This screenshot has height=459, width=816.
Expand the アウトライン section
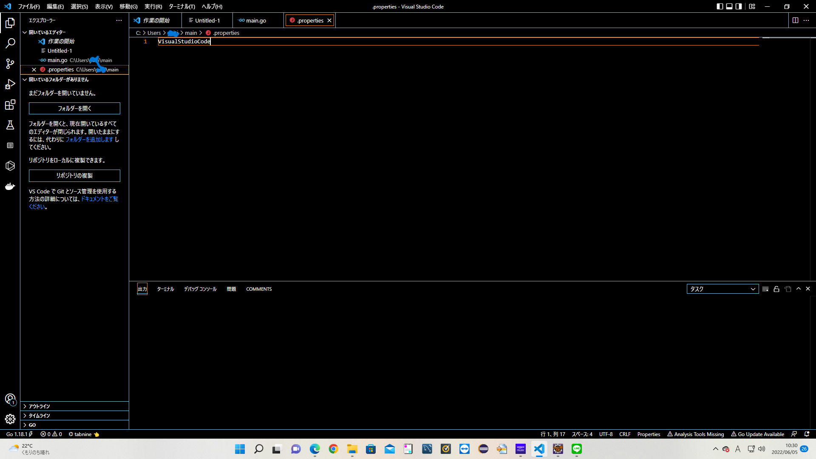tap(39, 406)
